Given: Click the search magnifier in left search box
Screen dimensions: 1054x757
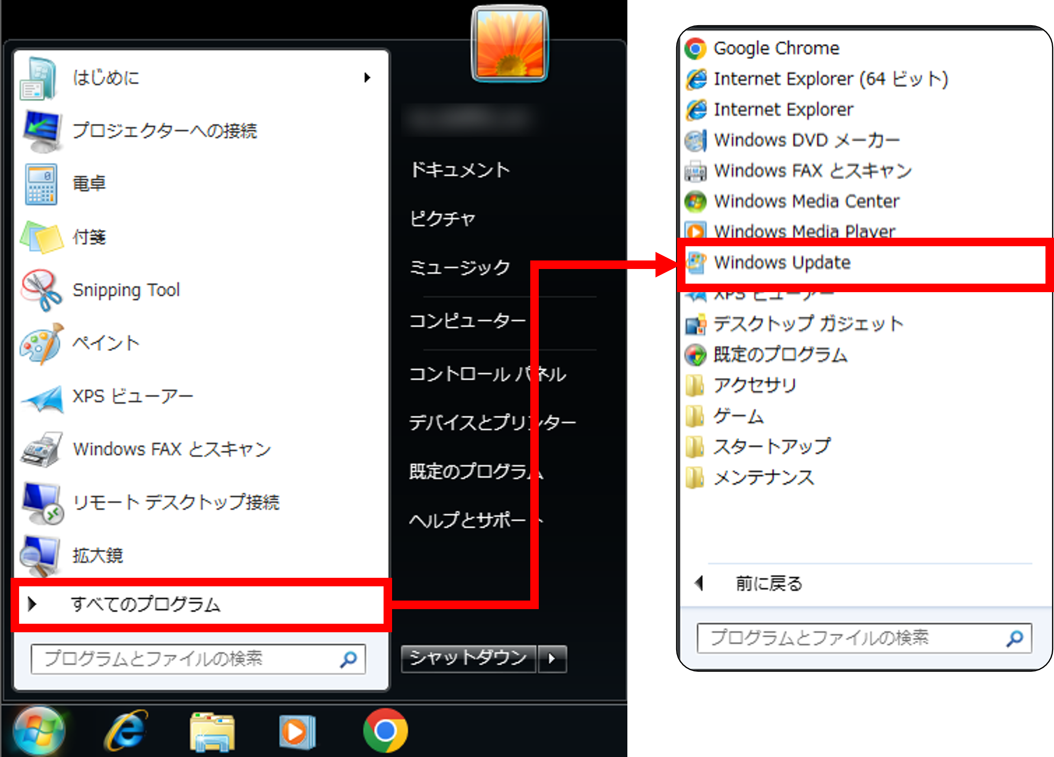Looking at the screenshot, I should pyautogui.click(x=349, y=659).
